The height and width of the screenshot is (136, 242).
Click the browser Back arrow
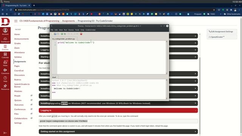click(x=3, y=10)
